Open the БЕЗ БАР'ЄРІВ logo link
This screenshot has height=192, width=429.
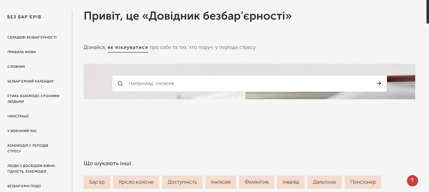(24, 17)
